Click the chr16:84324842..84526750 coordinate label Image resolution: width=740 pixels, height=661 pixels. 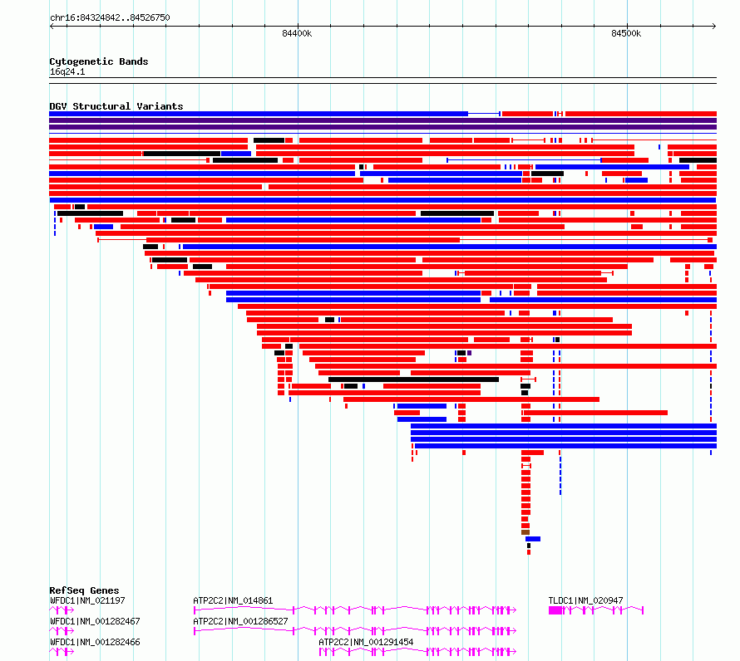[x=110, y=17]
